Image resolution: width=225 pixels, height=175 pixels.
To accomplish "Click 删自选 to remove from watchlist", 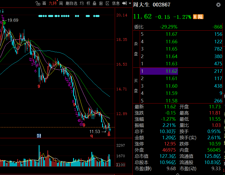I will (x=71, y=3).
